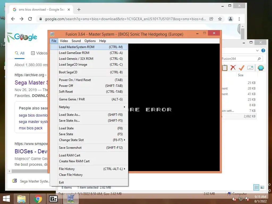272x204 pixels.
Task: Expand the Netplay submenu
Action: pyautogui.click(x=89, y=107)
